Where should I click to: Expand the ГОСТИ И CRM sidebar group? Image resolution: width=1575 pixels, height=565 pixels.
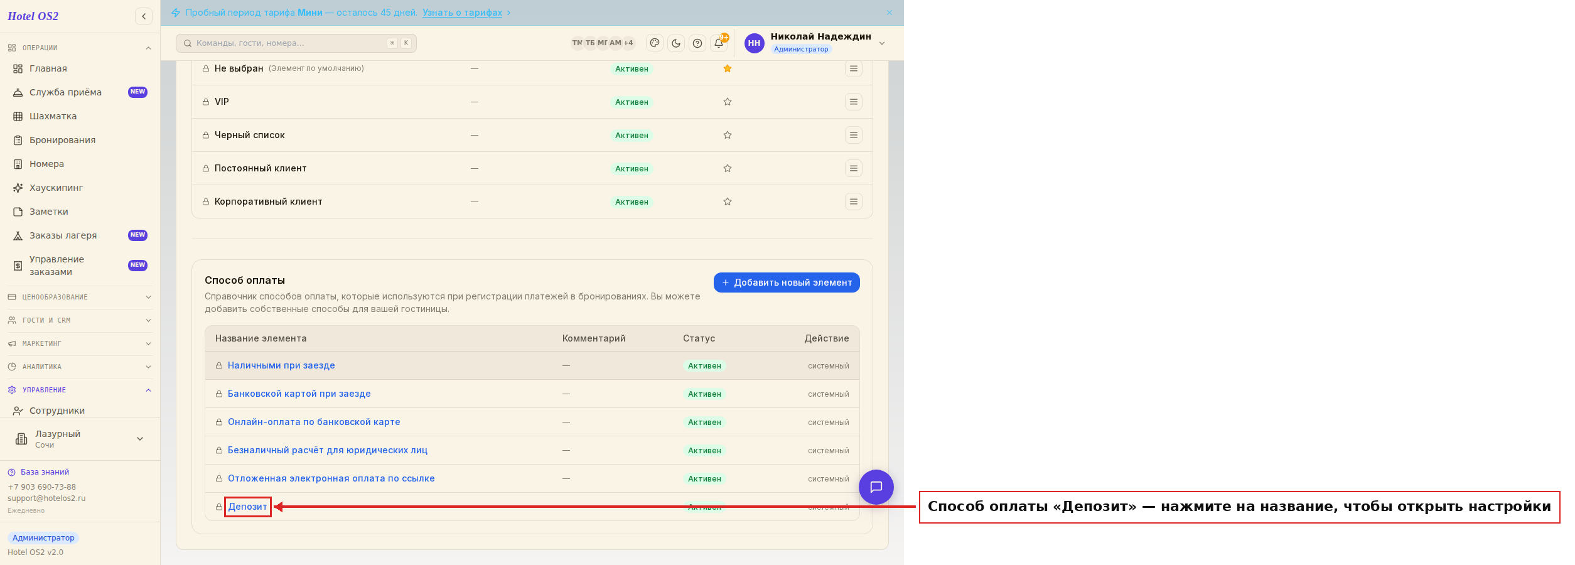pyautogui.click(x=80, y=320)
